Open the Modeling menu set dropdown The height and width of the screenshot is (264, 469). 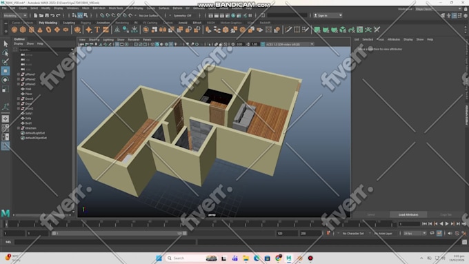(15, 15)
